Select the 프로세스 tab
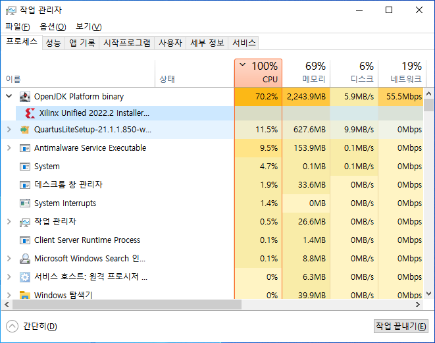This screenshot has width=435, height=343. (22, 42)
